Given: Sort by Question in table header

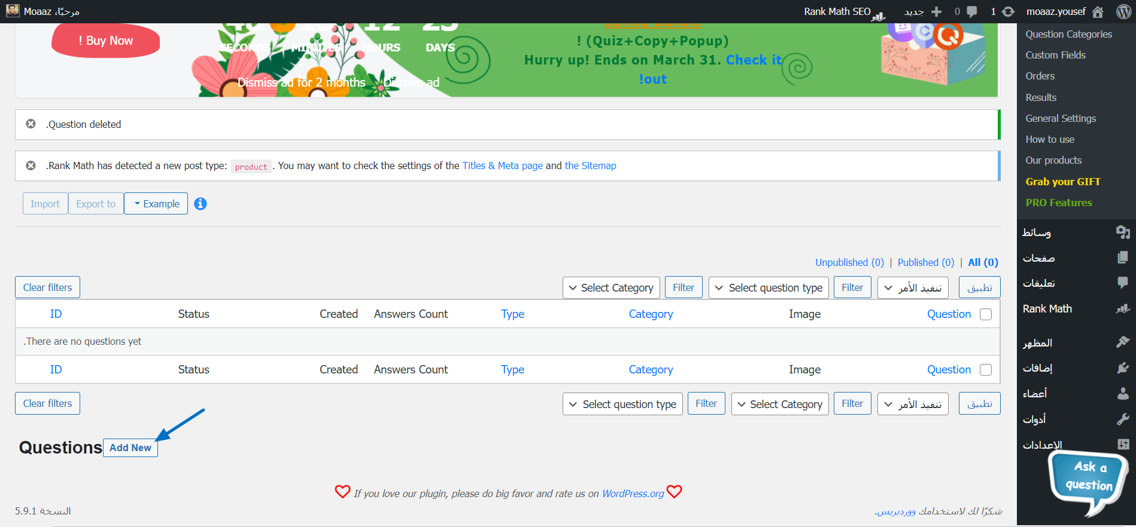Looking at the screenshot, I should click(x=949, y=314).
